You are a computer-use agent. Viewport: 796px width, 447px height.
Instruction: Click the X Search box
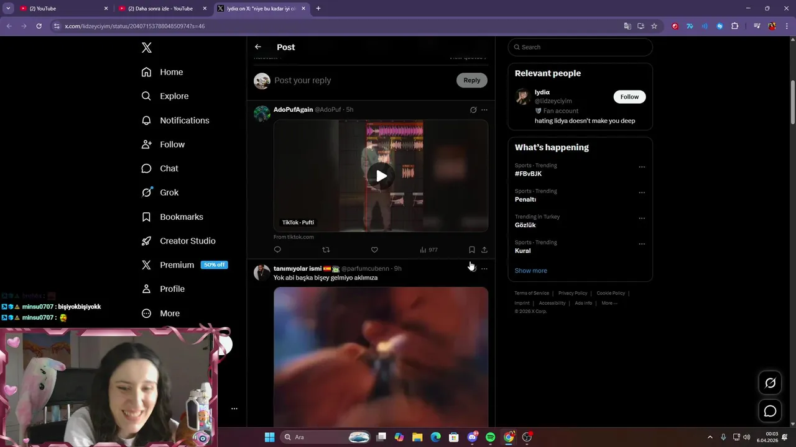580,47
